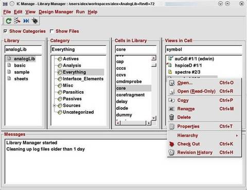Image resolution: width=247 pixels, height=190 pixels.
Task: Click the checklist filter toolbar icon
Action: 17,21
